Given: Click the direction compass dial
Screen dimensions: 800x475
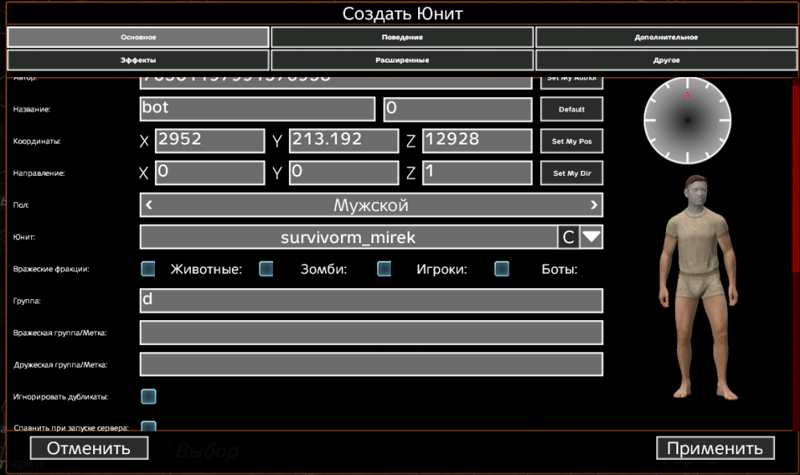Looking at the screenshot, I should (687, 120).
